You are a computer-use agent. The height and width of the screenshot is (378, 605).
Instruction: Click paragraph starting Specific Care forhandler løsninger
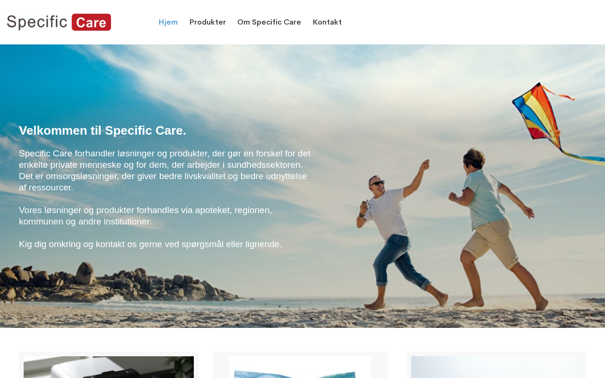coord(165,171)
